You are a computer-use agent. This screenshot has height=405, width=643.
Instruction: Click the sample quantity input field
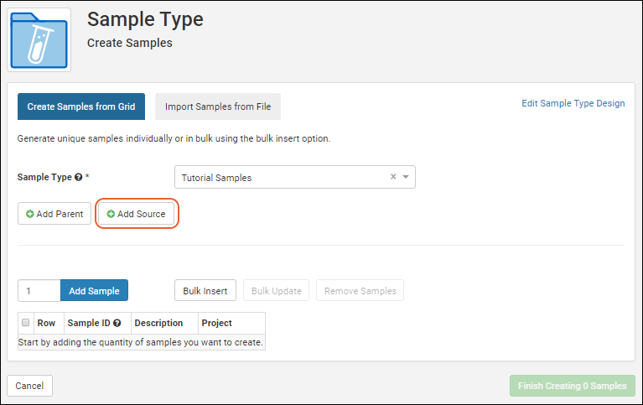pyautogui.click(x=39, y=291)
